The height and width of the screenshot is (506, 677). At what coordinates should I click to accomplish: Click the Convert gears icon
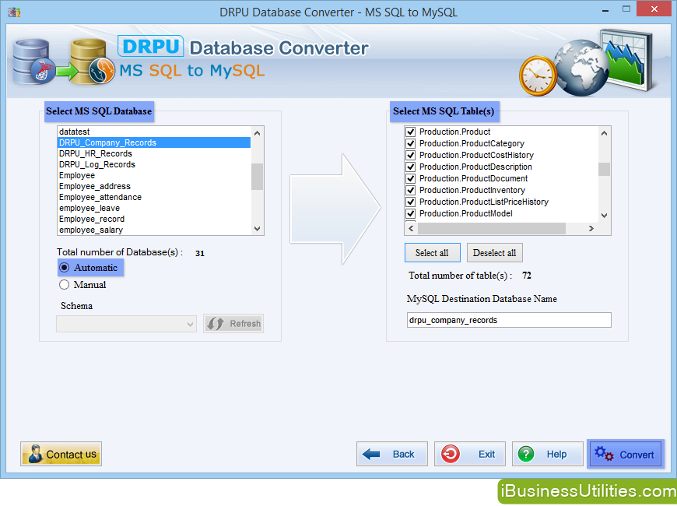[604, 454]
